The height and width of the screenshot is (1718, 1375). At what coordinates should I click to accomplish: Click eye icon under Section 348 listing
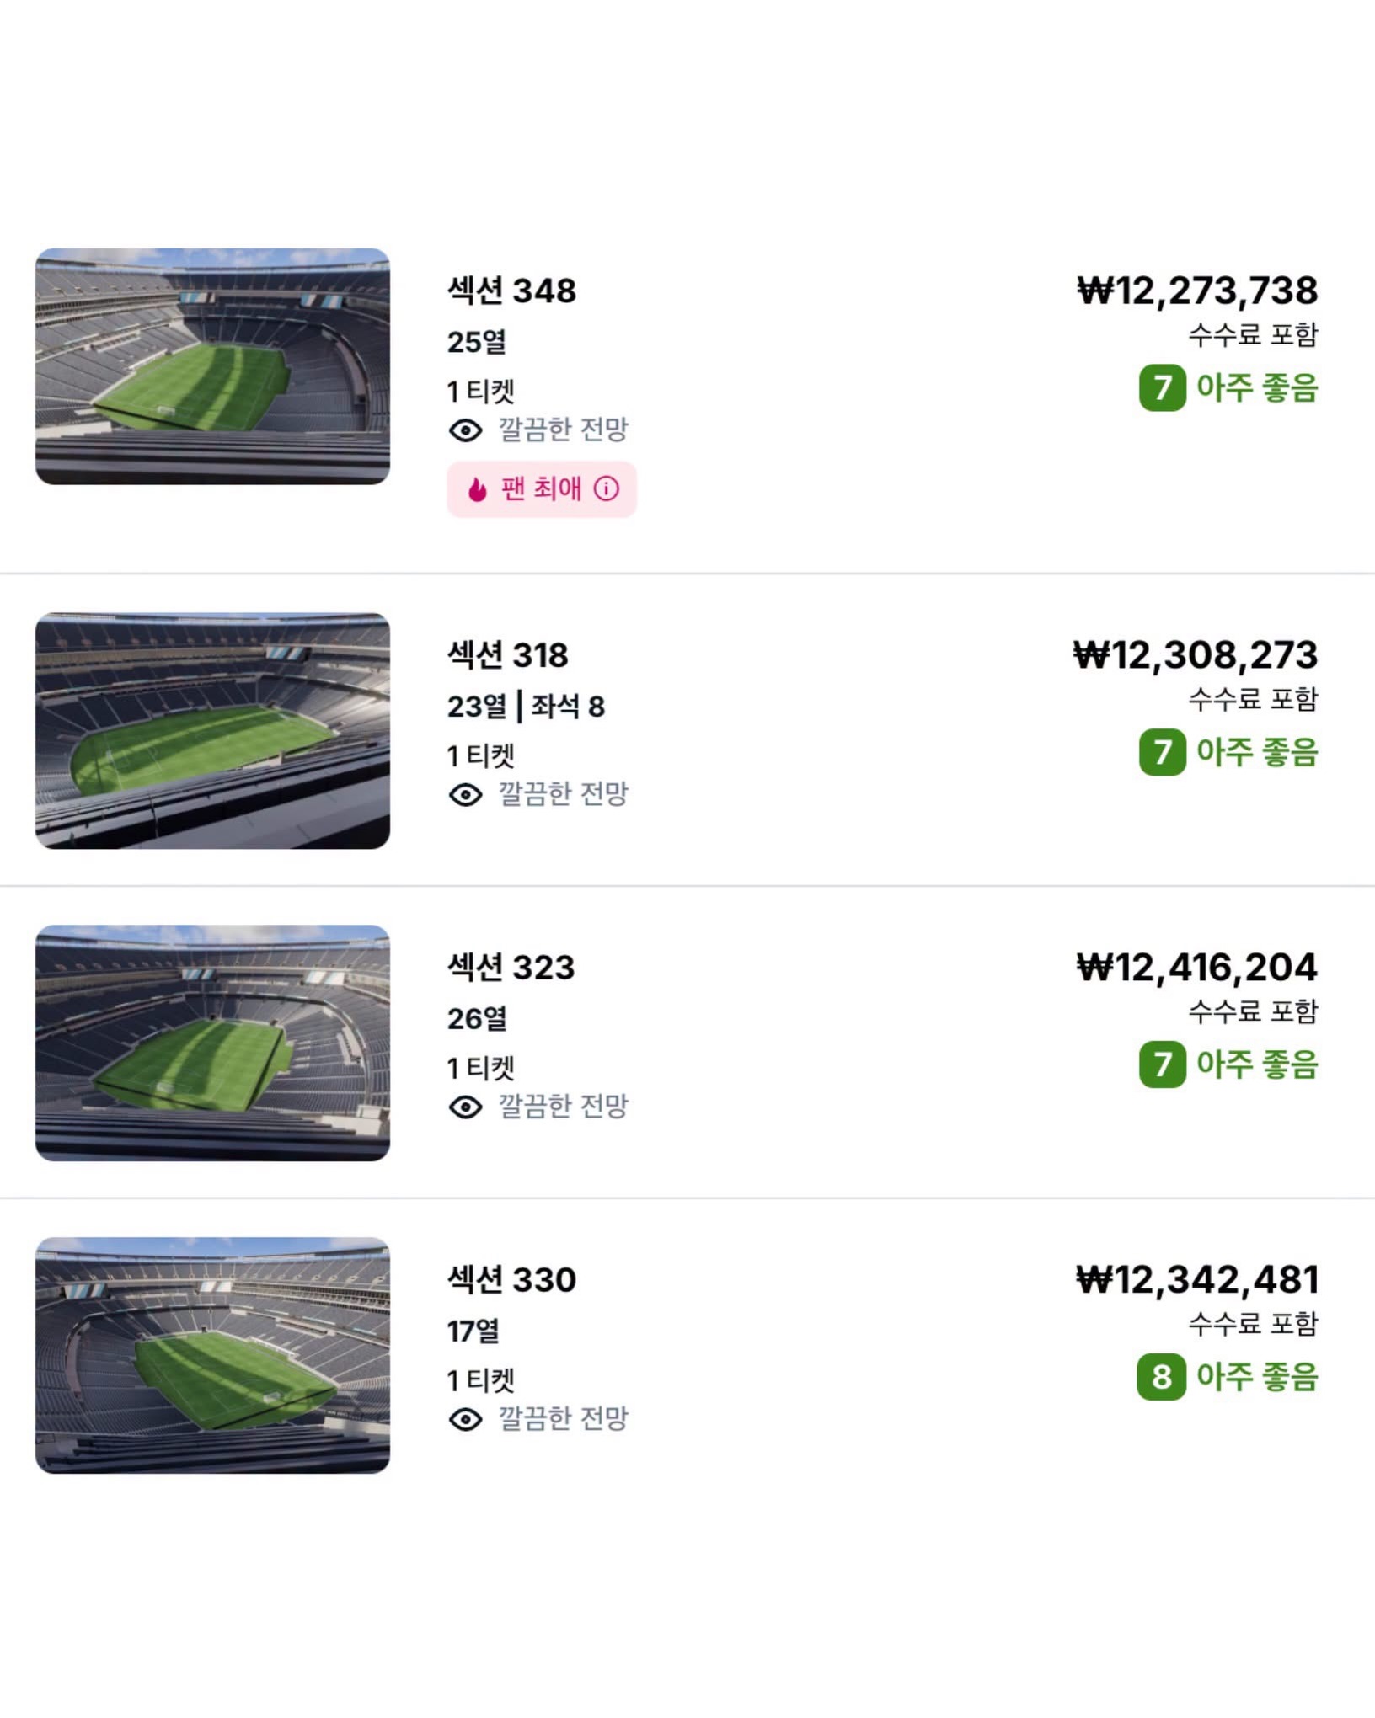465,430
